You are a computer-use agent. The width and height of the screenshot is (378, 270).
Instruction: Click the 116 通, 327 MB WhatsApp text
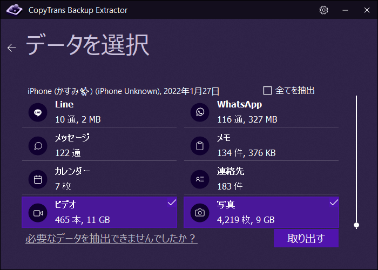coord(247,119)
